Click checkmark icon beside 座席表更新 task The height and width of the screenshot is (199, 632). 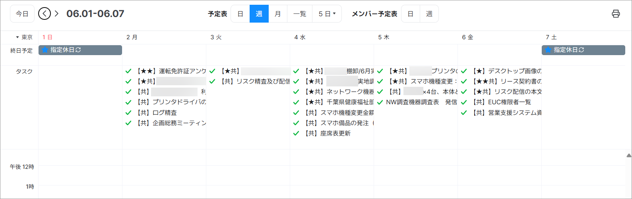[296, 134]
